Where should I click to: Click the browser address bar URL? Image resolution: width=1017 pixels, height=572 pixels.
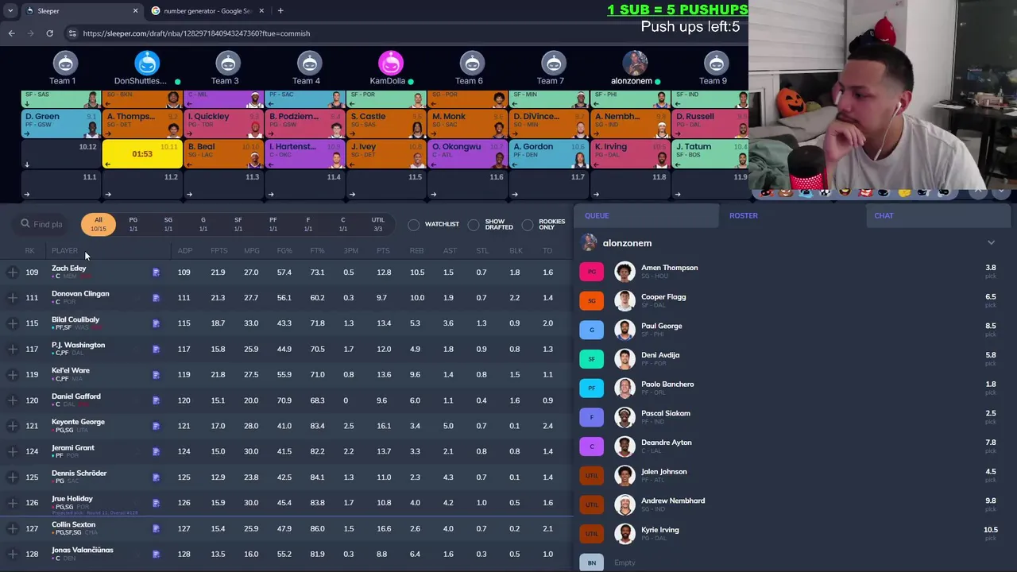click(x=196, y=33)
